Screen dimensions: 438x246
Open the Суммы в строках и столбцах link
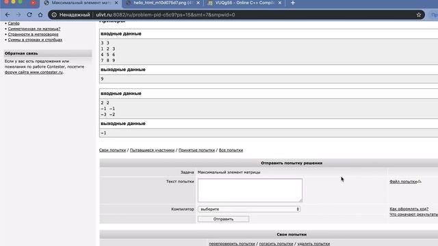point(35,40)
